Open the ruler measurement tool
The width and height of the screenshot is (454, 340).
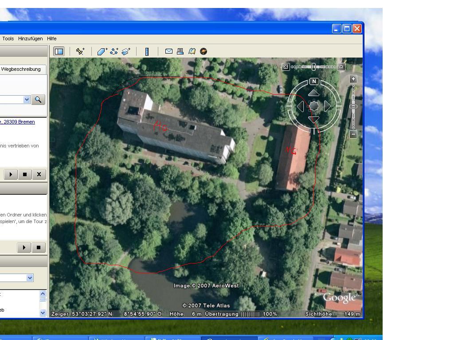click(x=147, y=51)
